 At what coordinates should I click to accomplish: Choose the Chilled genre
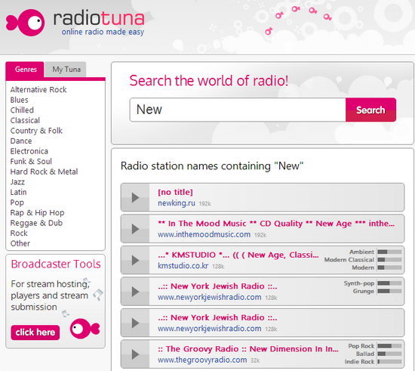[x=22, y=110]
